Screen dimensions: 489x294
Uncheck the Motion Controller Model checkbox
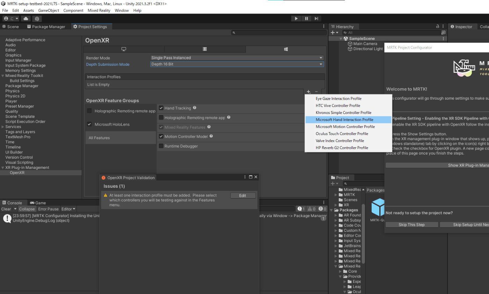coord(161,136)
